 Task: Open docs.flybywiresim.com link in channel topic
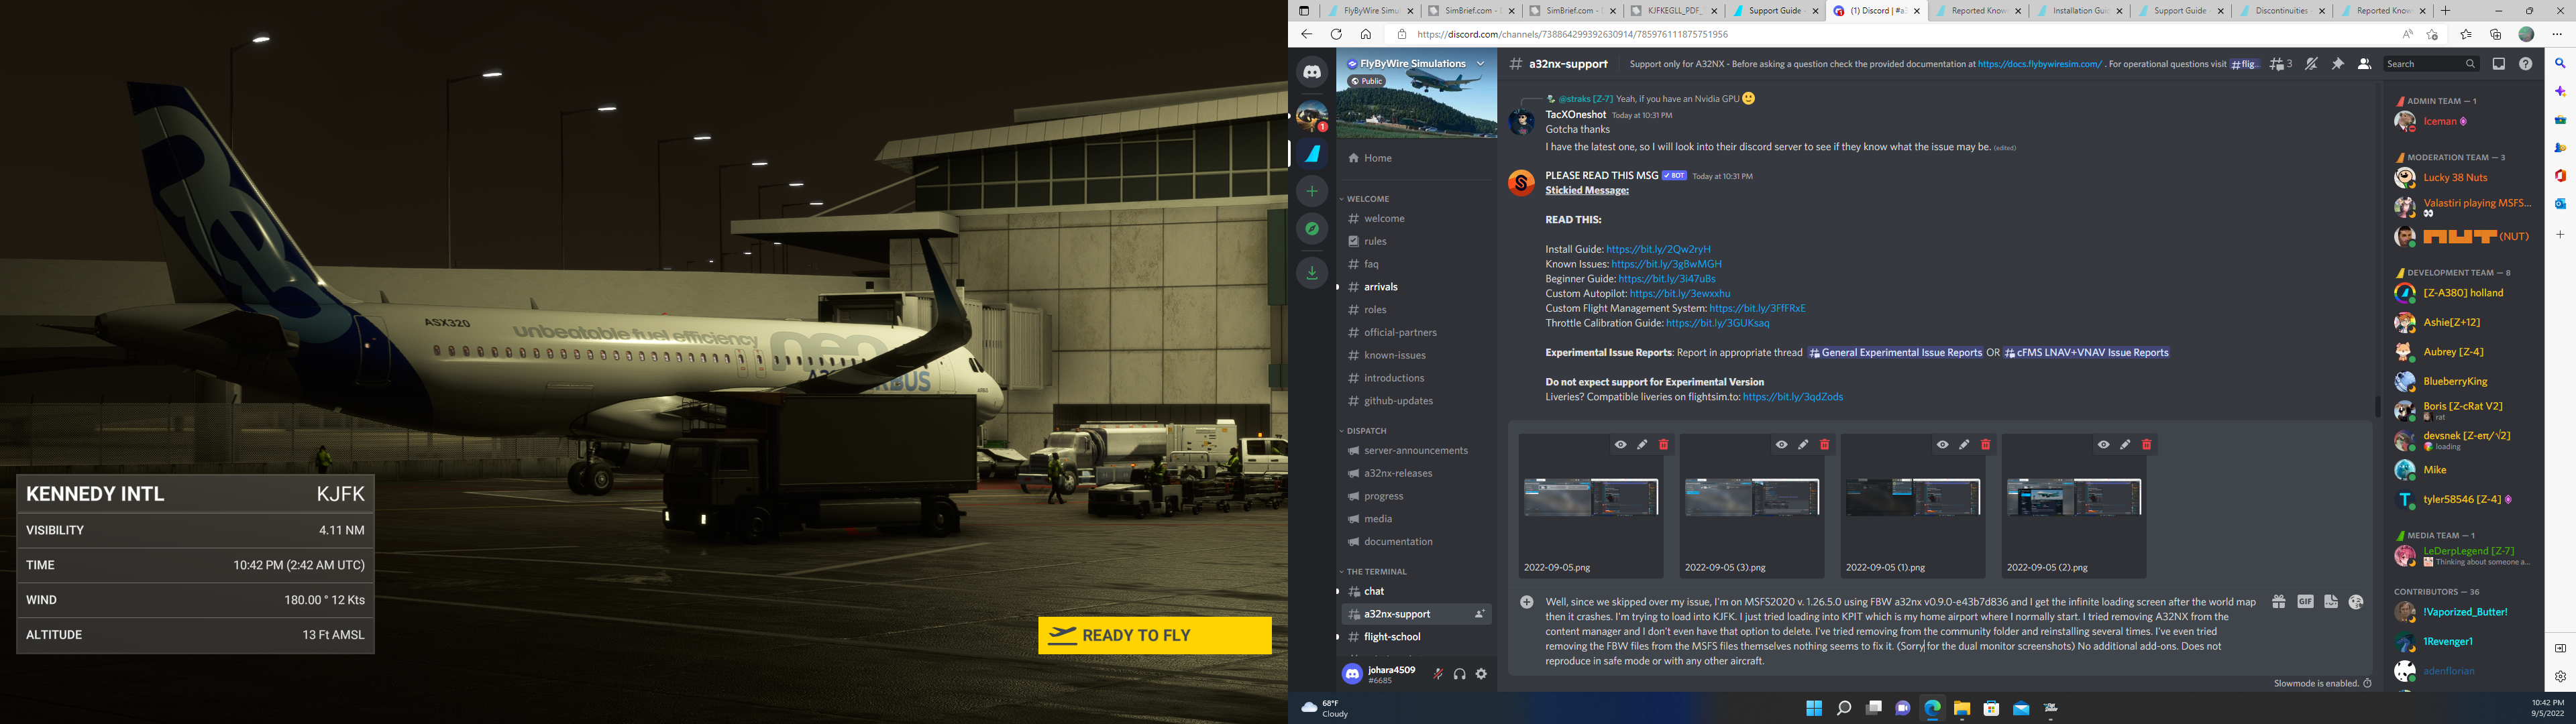point(2039,64)
